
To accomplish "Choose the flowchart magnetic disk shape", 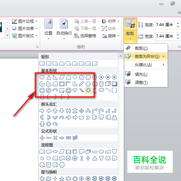I will (49, 165).
